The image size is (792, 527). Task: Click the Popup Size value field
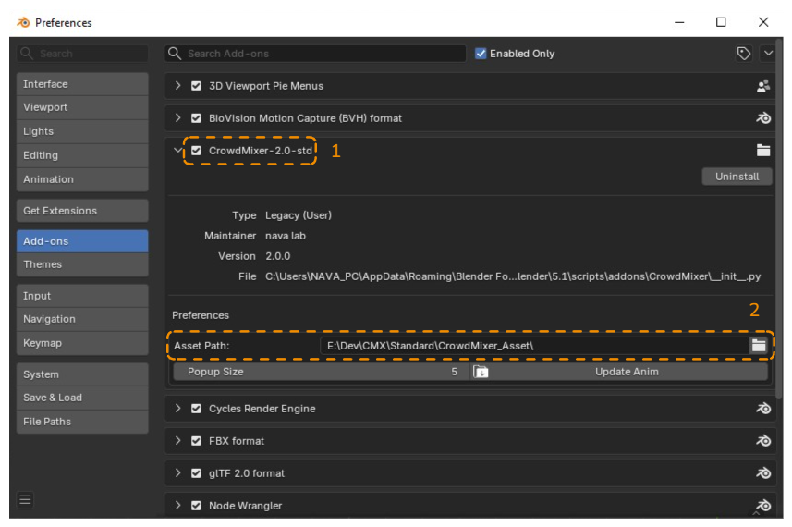click(x=322, y=372)
